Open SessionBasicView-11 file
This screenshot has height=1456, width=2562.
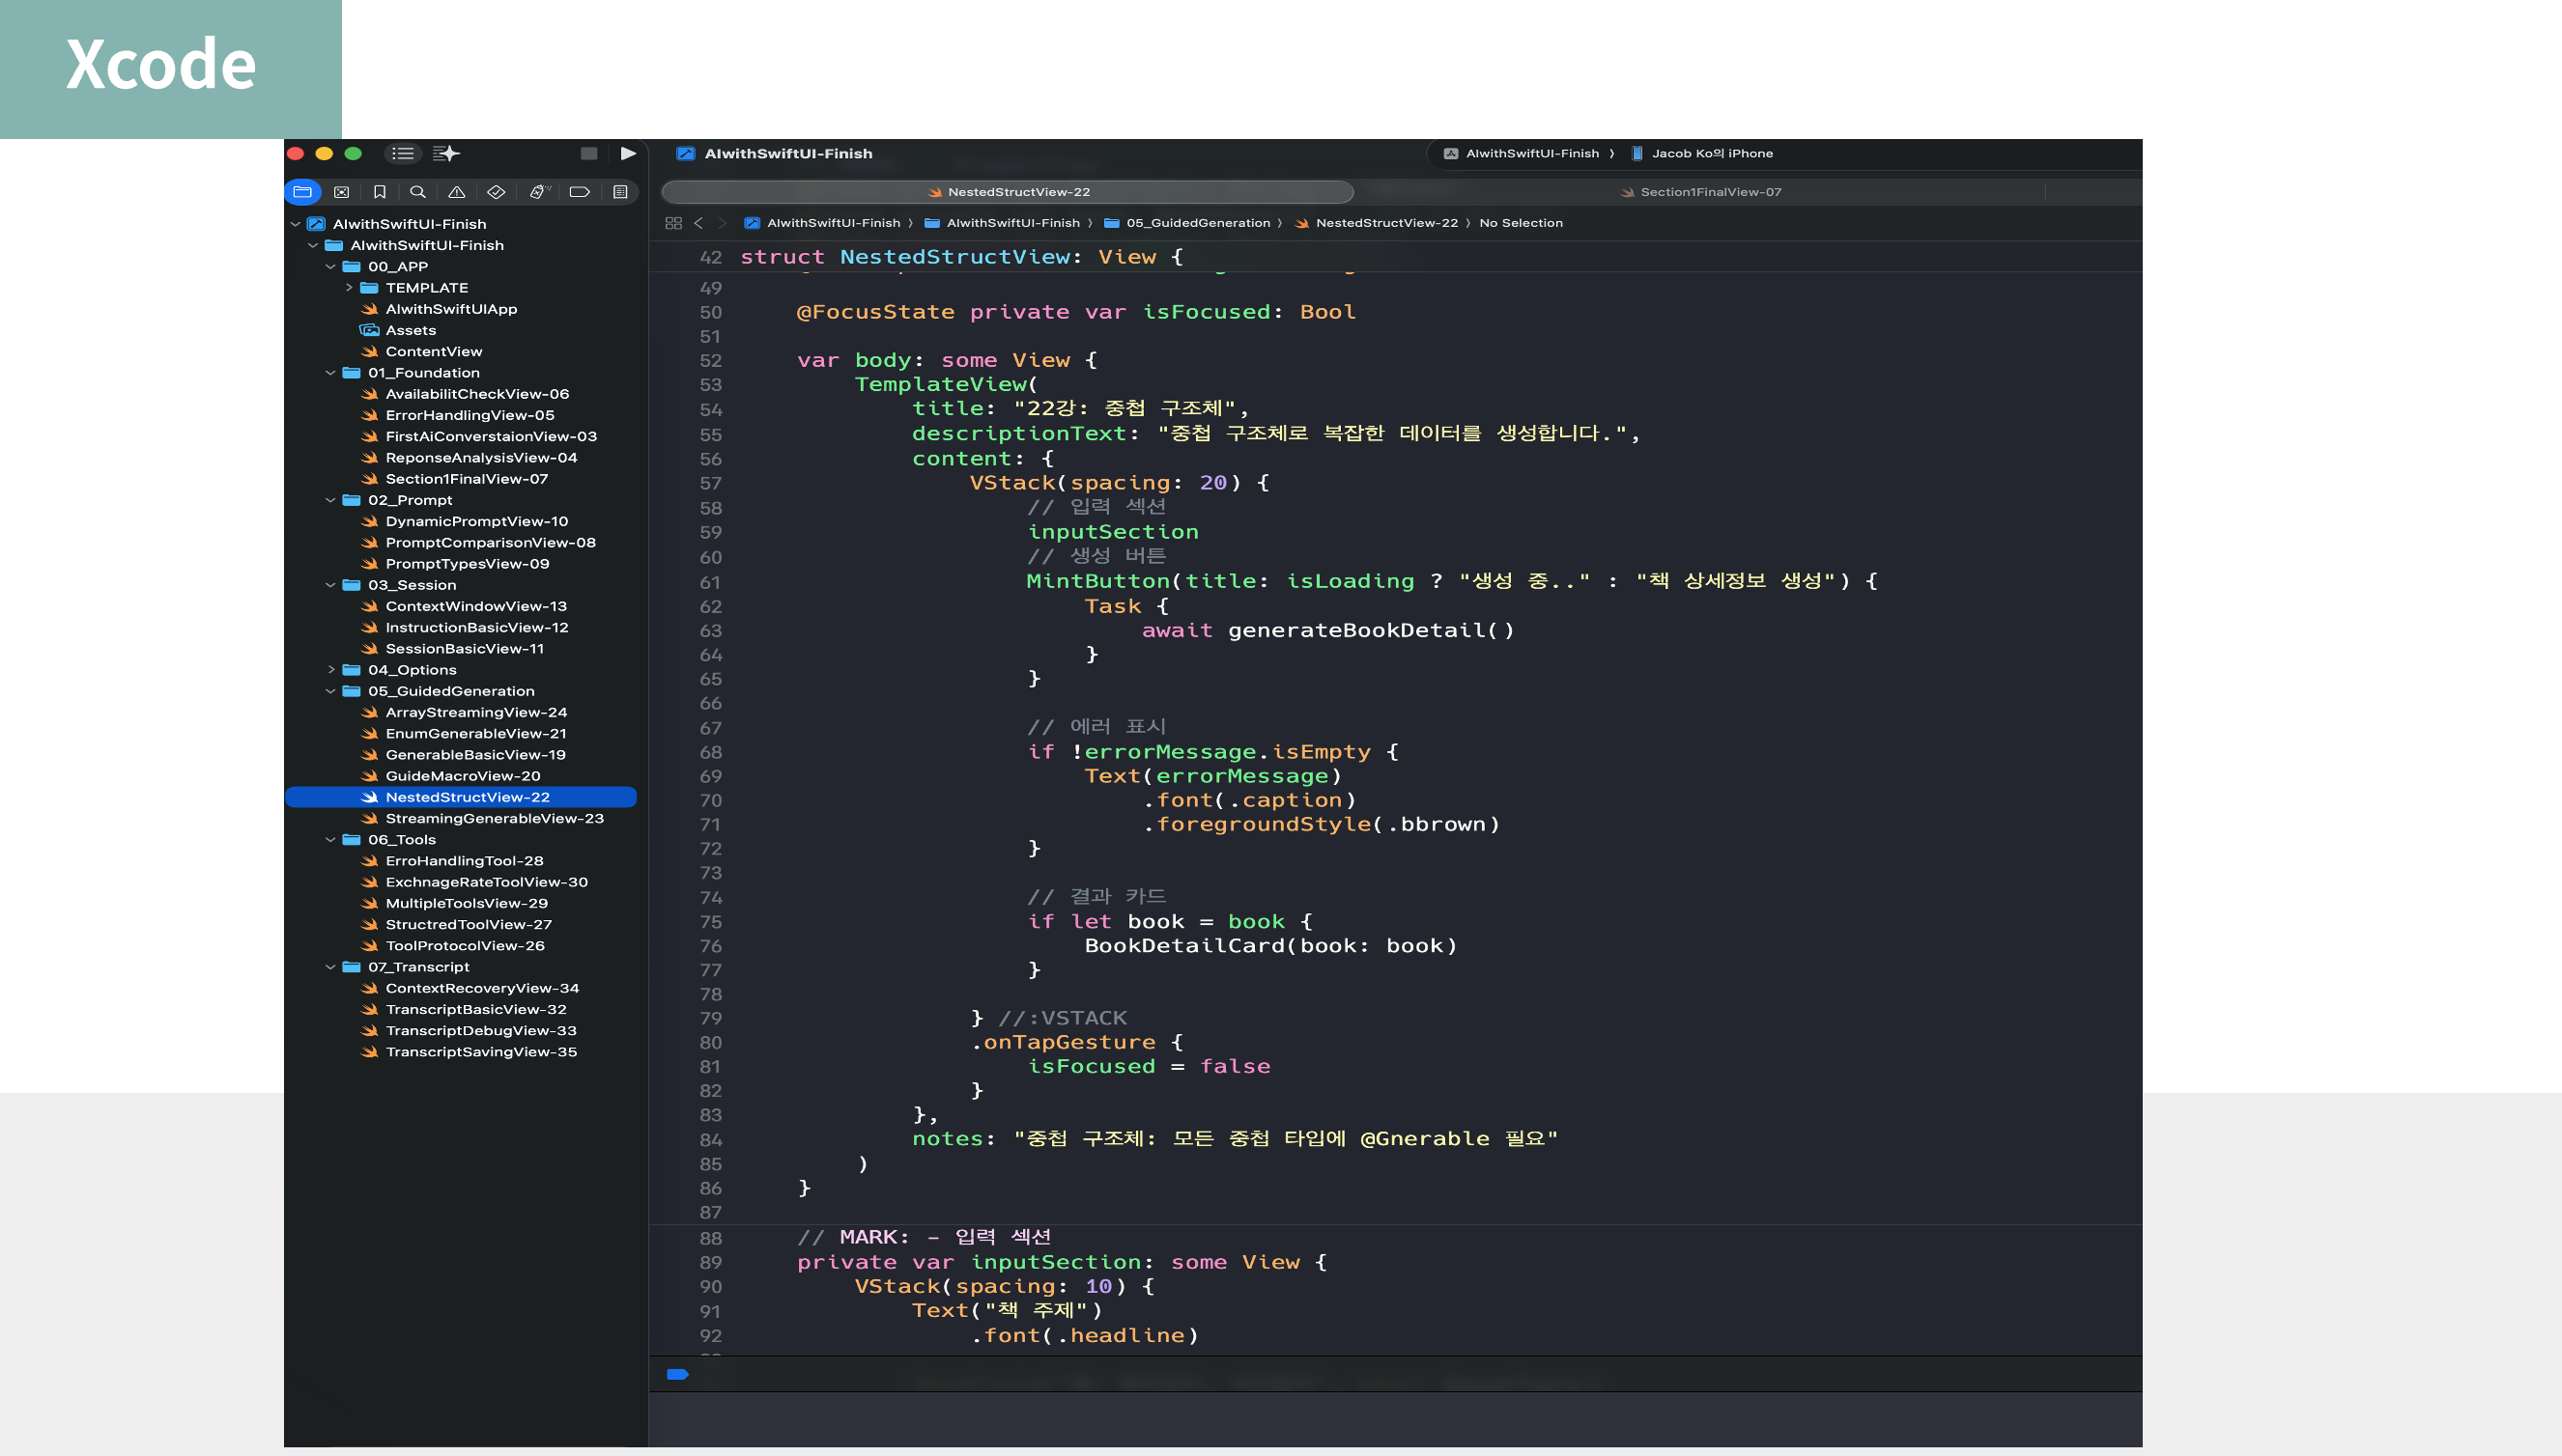tap(464, 649)
